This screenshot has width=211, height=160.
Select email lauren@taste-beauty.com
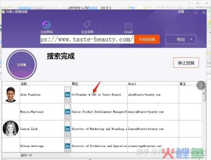[x=153, y=129]
